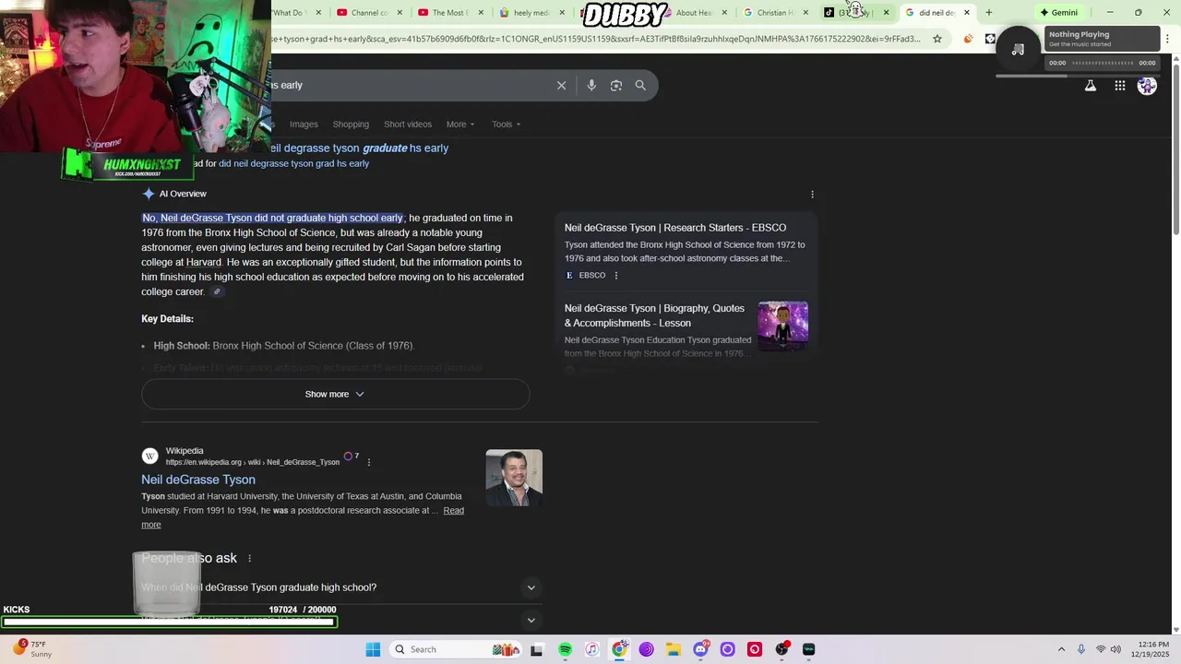
Task: Open EBSCO Research Starters source
Action: tap(675, 228)
